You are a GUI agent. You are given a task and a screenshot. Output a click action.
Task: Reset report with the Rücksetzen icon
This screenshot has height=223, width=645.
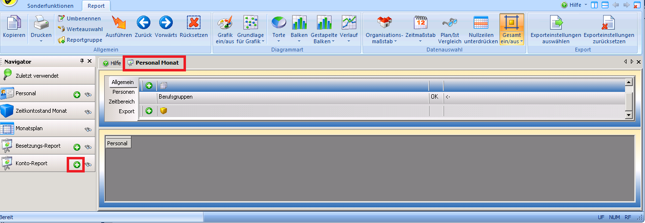[193, 23]
